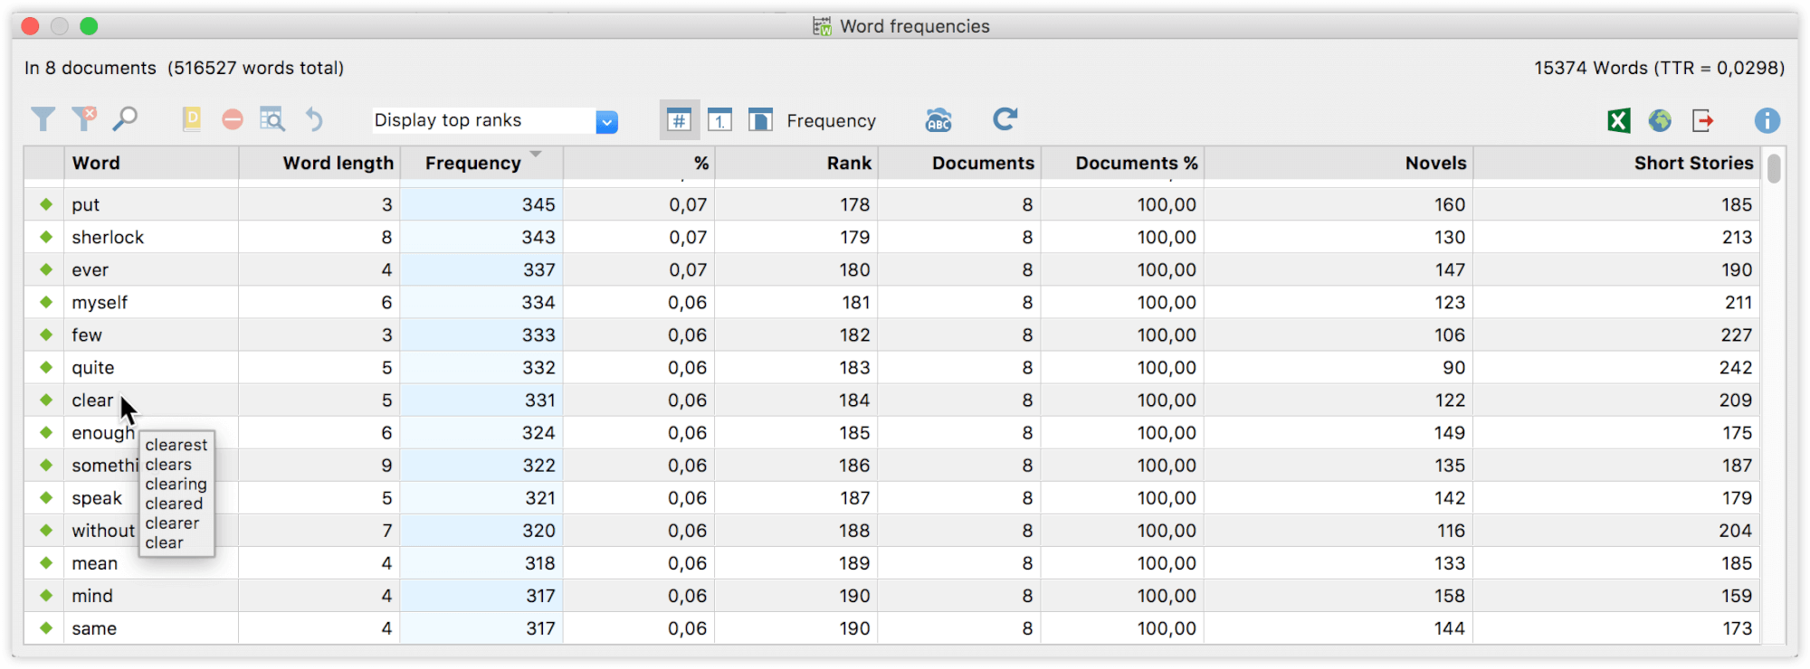Toggle the document-based frequency view
Viewport: 1810px width, 669px height.
760,120
